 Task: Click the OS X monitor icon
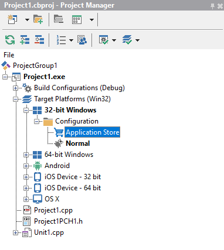[38, 199]
